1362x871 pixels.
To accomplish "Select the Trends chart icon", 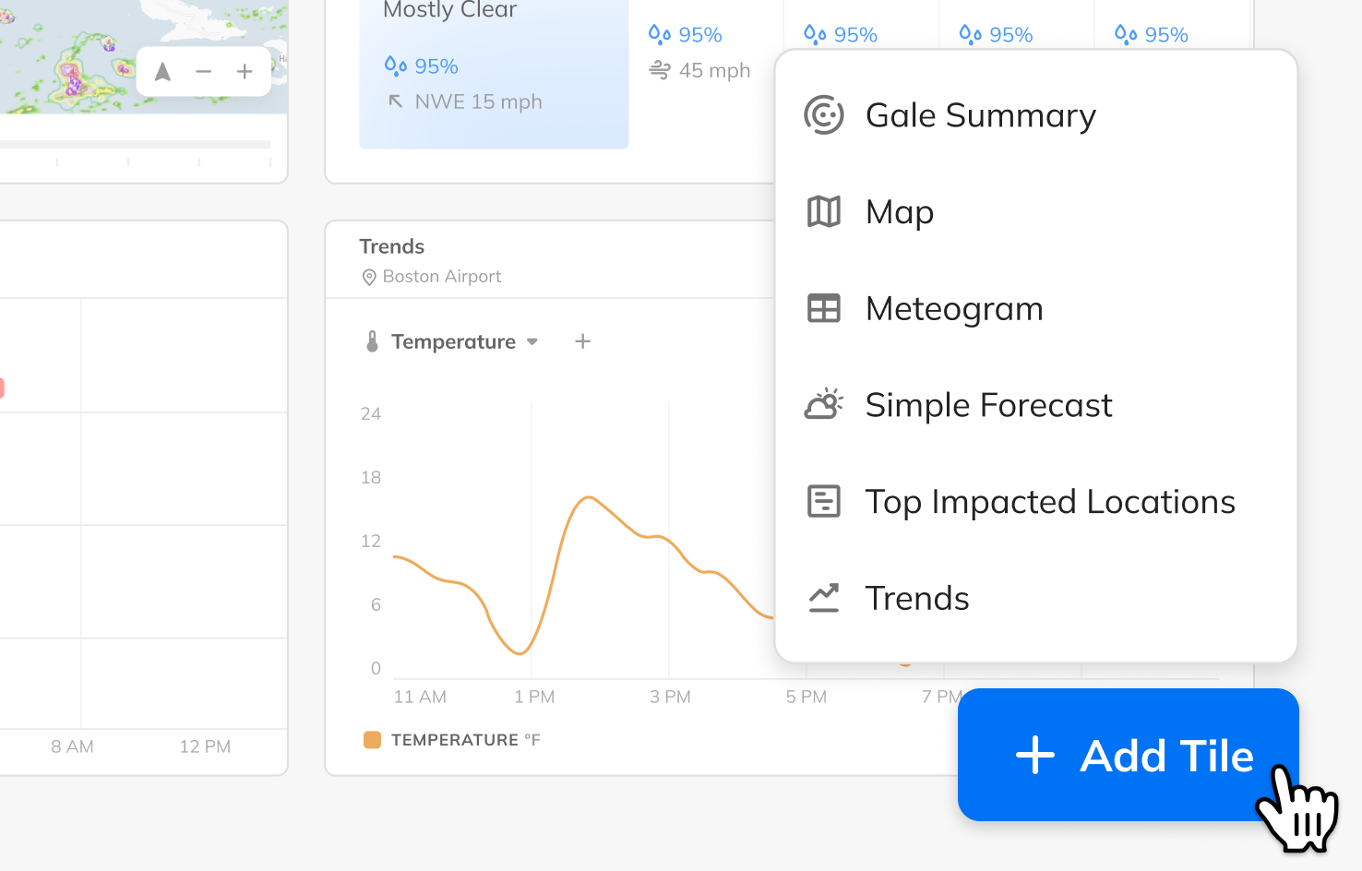I will 823,598.
